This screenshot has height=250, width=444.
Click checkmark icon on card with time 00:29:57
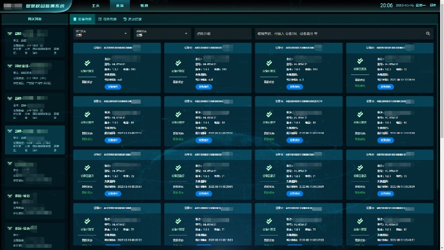pyautogui.click(x=87, y=168)
